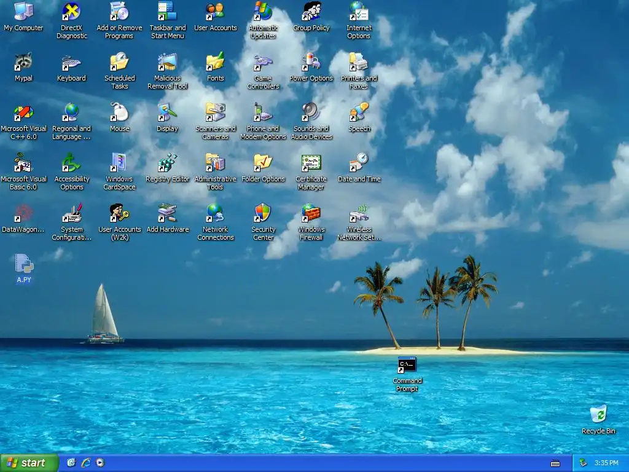Click the Windows Media Player Quick Launch icon
Image resolution: width=629 pixels, height=472 pixels.
[100, 463]
